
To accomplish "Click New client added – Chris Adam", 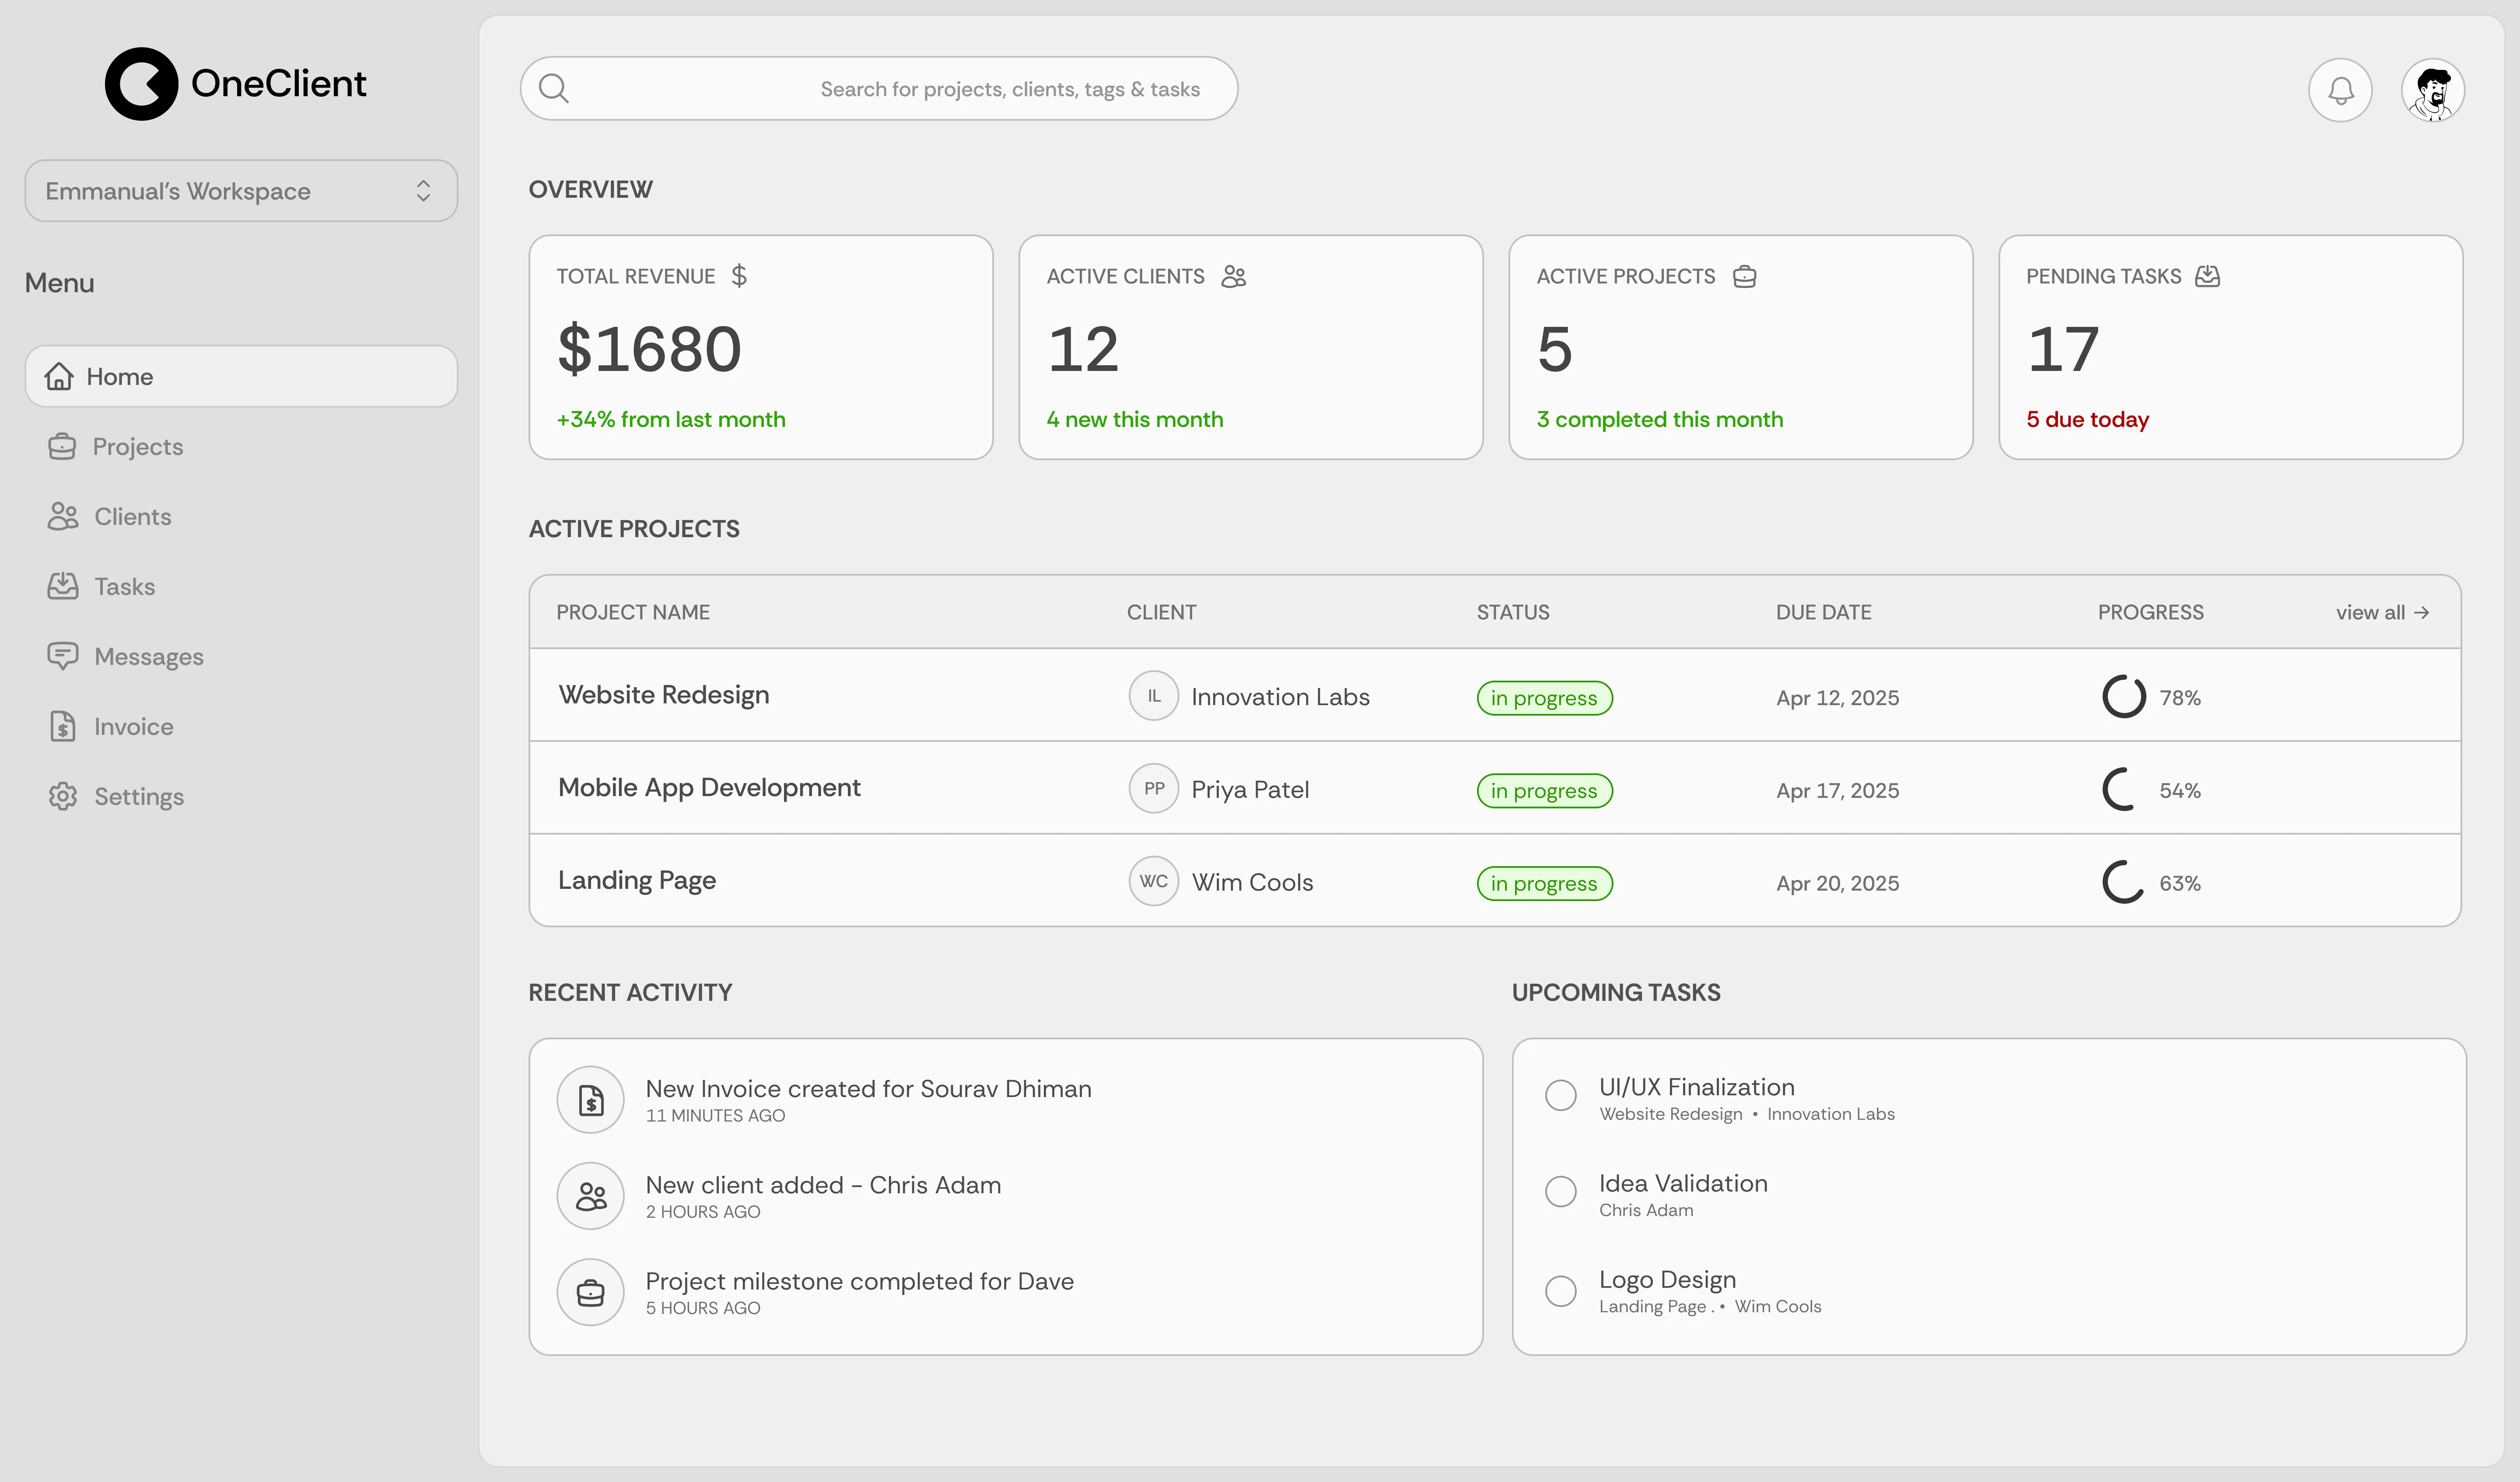I will (x=823, y=1185).
